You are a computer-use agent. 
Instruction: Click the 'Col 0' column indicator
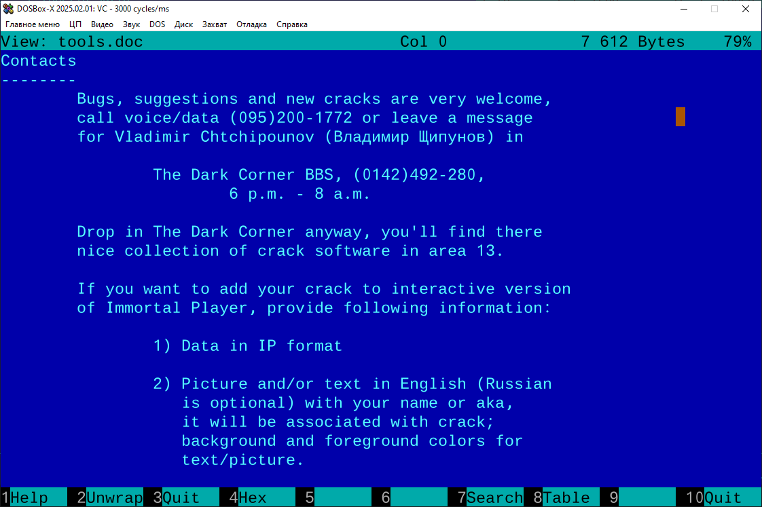pyautogui.click(x=423, y=42)
